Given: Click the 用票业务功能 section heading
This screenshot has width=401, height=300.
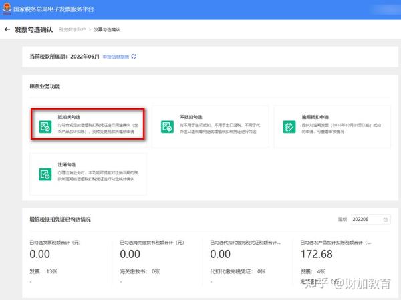Looking at the screenshot, I should click(45, 86).
